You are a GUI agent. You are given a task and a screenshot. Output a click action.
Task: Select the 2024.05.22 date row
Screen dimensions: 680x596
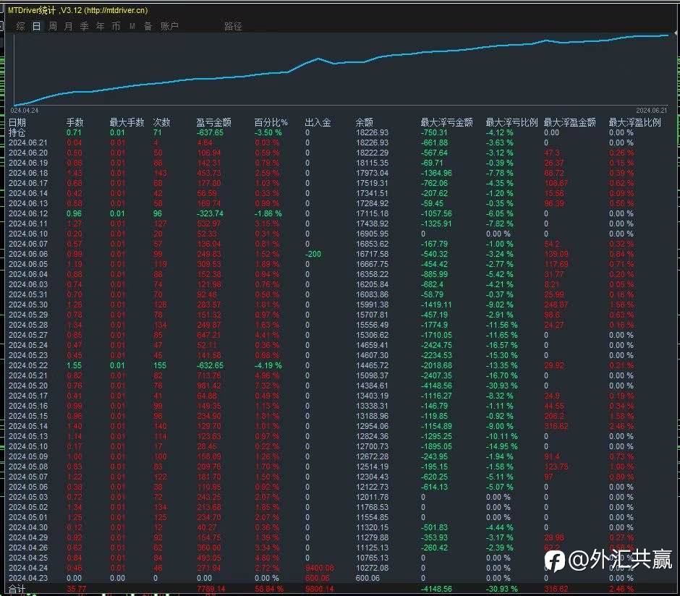tap(27, 365)
